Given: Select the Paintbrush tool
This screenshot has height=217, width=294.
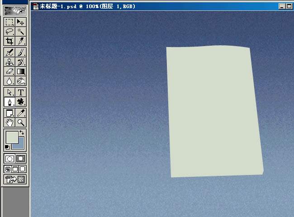Looking at the screenshot, I should pos(21,52).
